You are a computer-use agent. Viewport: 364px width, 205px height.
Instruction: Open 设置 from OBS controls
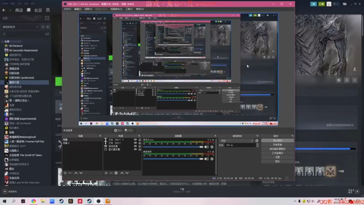(x=278, y=157)
